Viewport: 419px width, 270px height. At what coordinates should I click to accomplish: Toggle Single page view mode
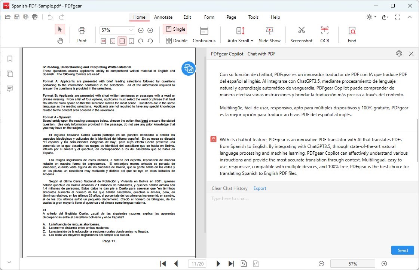[x=175, y=29]
